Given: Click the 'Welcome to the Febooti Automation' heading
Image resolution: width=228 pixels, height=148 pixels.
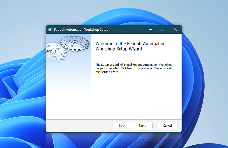Looking at the screenshot, I should [x=130, y=46].
